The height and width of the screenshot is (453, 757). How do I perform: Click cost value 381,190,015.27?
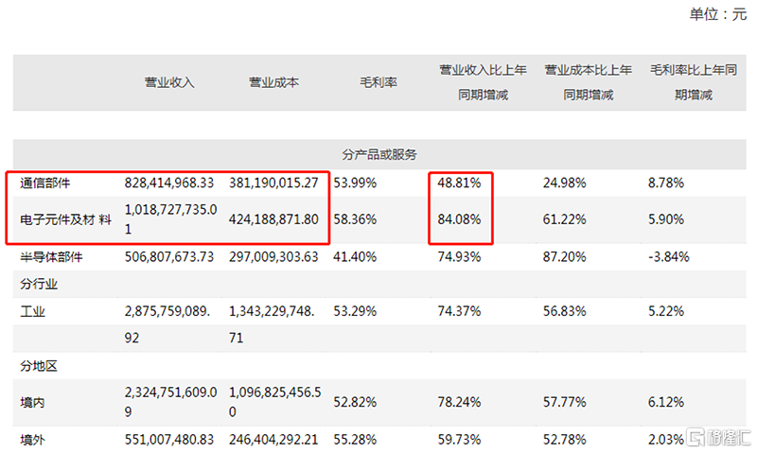(273, 183)
